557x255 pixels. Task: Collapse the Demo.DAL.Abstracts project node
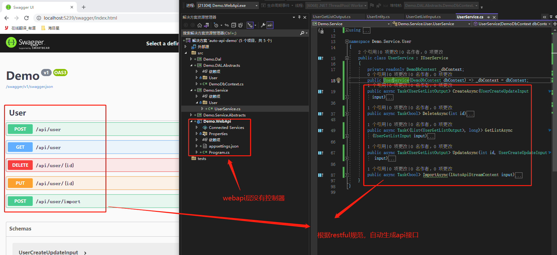click(x=191, y=65)
